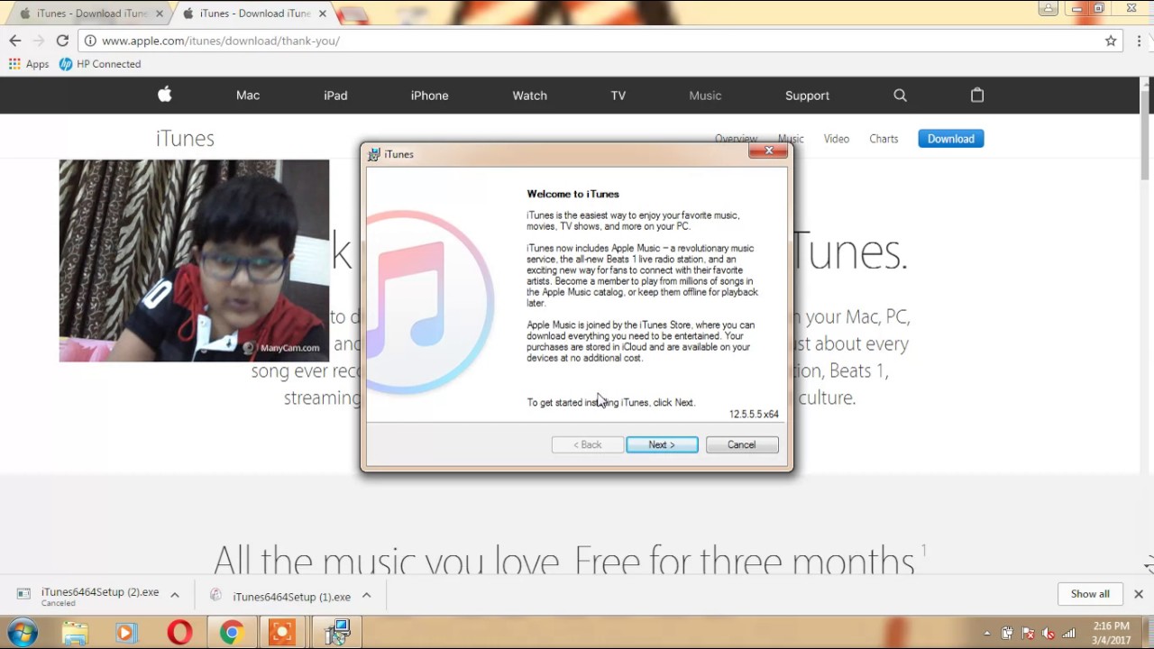Close the first iTunes browser tab
The width and height of the screenshot is (1154, 649).
[160, 14]
